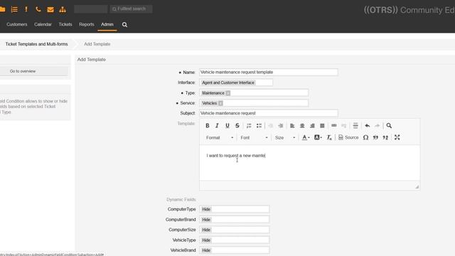Remove the Maintenance type tag

(x=228, y=93)
